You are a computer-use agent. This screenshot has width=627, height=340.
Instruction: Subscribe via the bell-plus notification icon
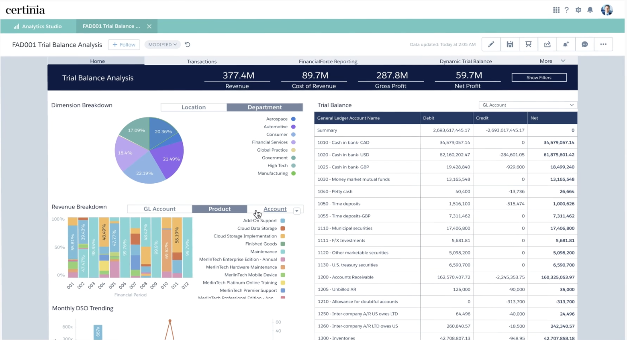click(566, 44)
